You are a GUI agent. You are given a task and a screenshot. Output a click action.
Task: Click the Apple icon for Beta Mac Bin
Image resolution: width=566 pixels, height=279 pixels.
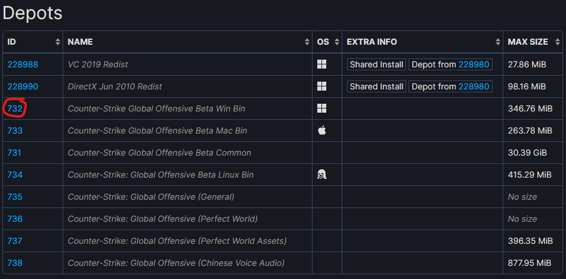coord(321,131)
